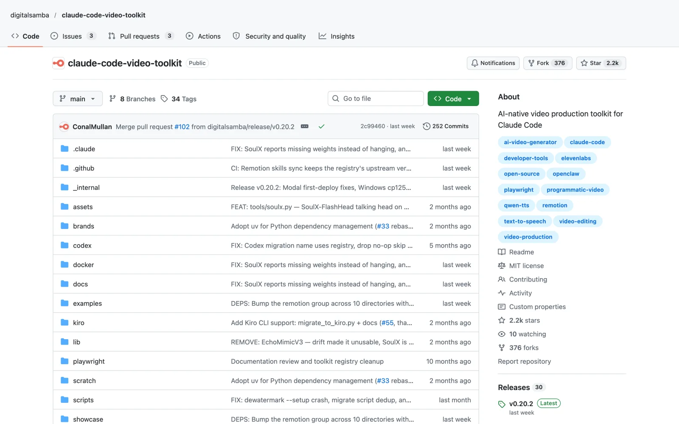Screen dimensions: 679x424
Task: Open the _internal folder
Action: click(x=86, y=187)
